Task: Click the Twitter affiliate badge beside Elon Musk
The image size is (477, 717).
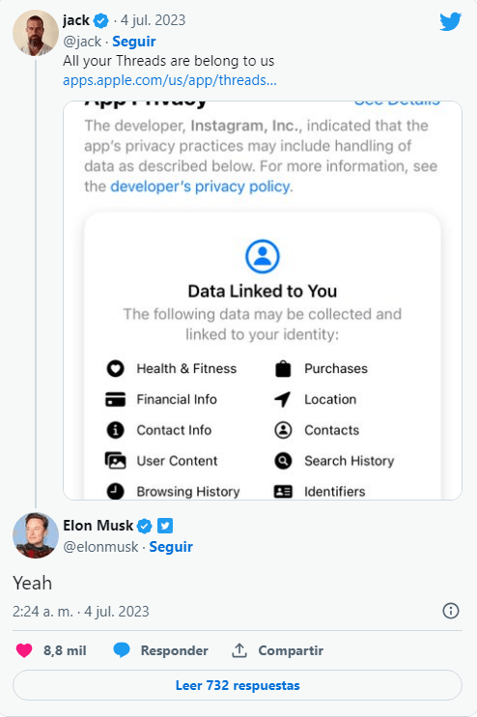Action: [165, 526]
